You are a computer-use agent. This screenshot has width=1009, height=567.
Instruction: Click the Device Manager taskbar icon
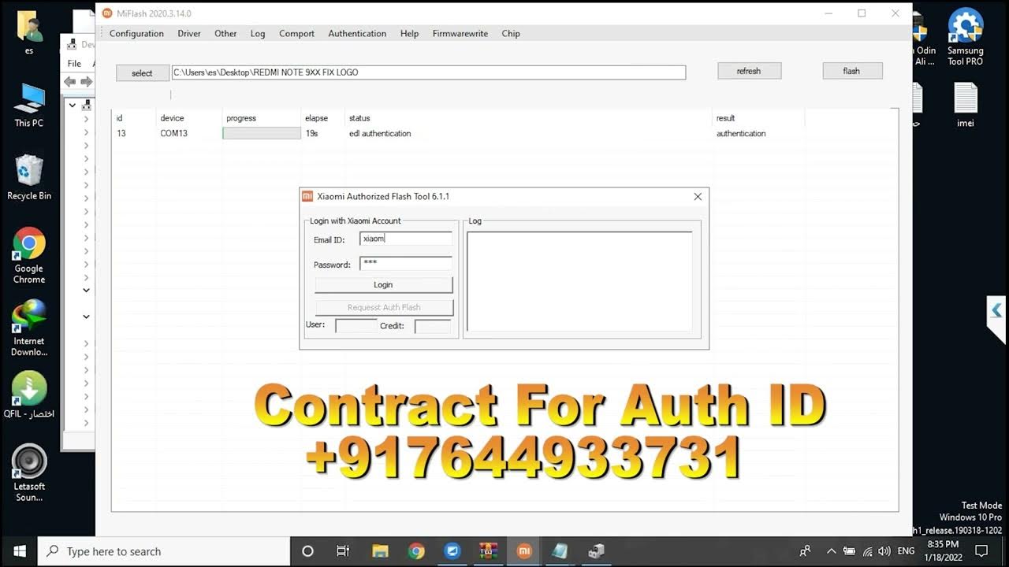(597, 551)
